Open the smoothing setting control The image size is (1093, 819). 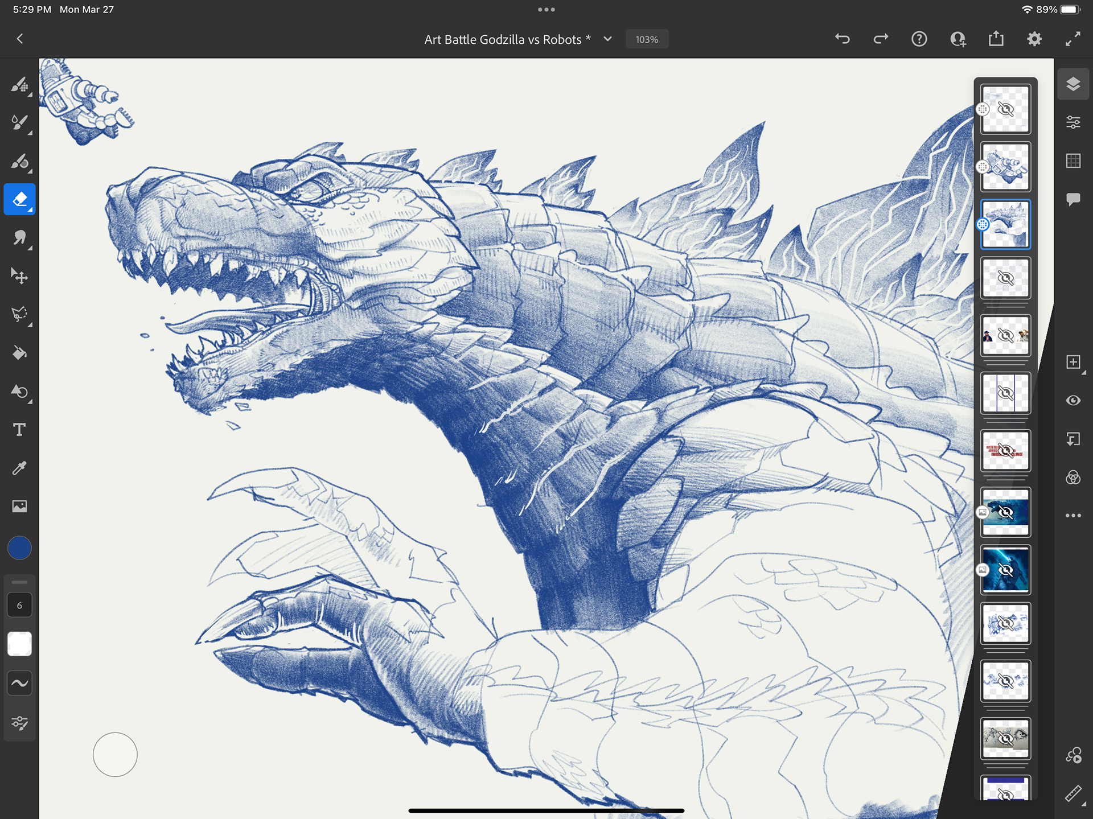point(19,683)
